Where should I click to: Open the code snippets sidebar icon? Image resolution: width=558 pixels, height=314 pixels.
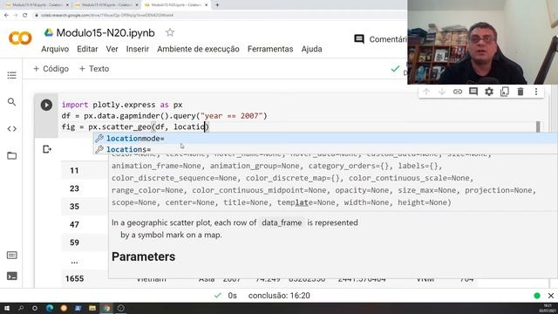(11, 128)
